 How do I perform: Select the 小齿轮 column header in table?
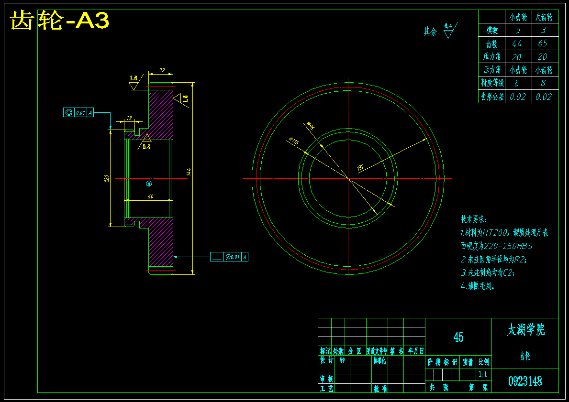[x=518, y=16]
